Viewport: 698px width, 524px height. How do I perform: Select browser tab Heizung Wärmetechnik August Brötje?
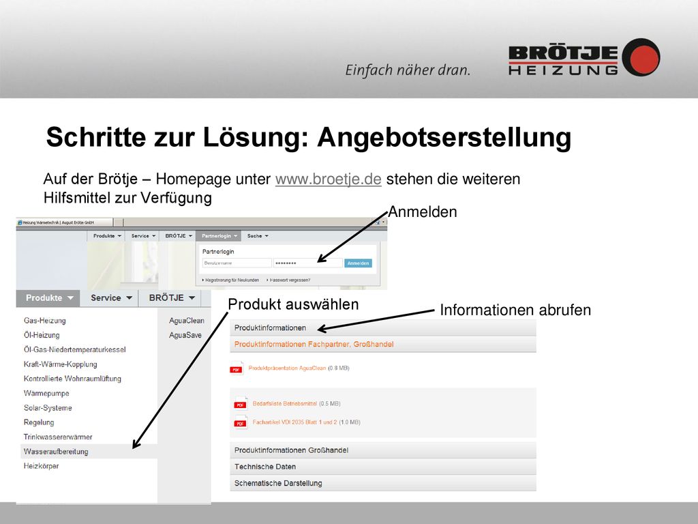pyautogui.click(x=65, y=222)
